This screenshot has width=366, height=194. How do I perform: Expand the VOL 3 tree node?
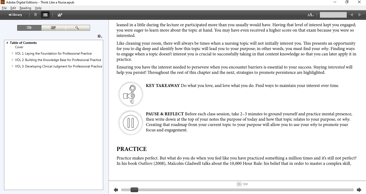point(13,66)
